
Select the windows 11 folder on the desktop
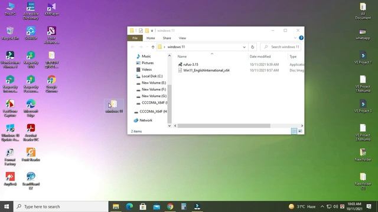point(114,106)
